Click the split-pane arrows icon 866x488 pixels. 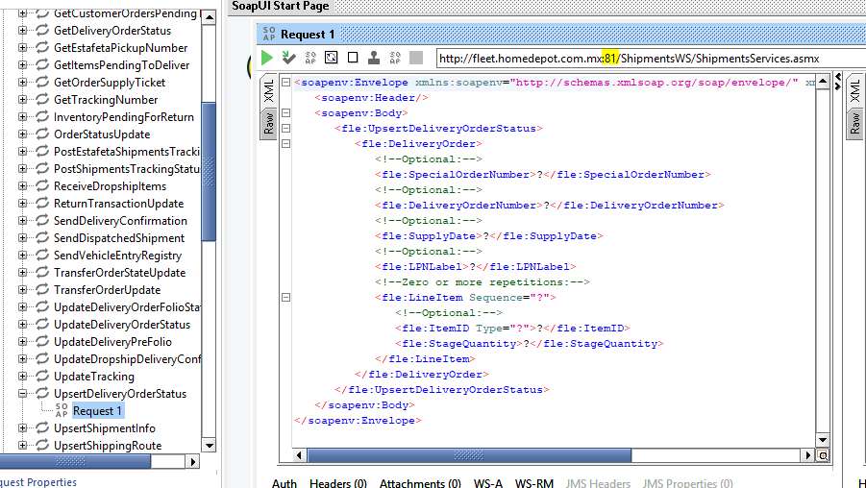tap(838, 82)
